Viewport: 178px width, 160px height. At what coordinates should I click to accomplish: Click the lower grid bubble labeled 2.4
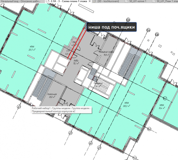pos(91,143)
